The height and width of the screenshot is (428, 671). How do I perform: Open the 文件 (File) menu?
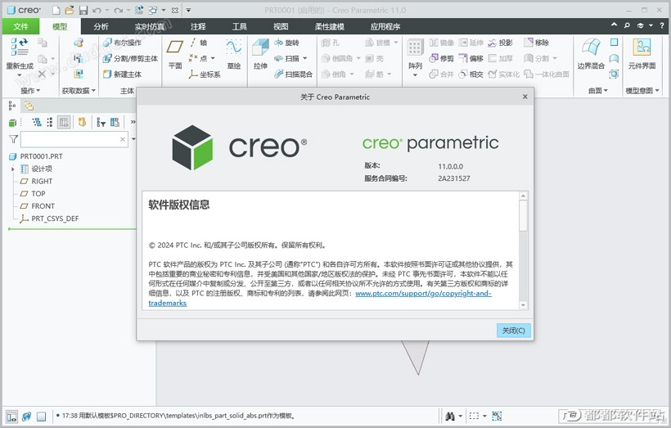20,26
